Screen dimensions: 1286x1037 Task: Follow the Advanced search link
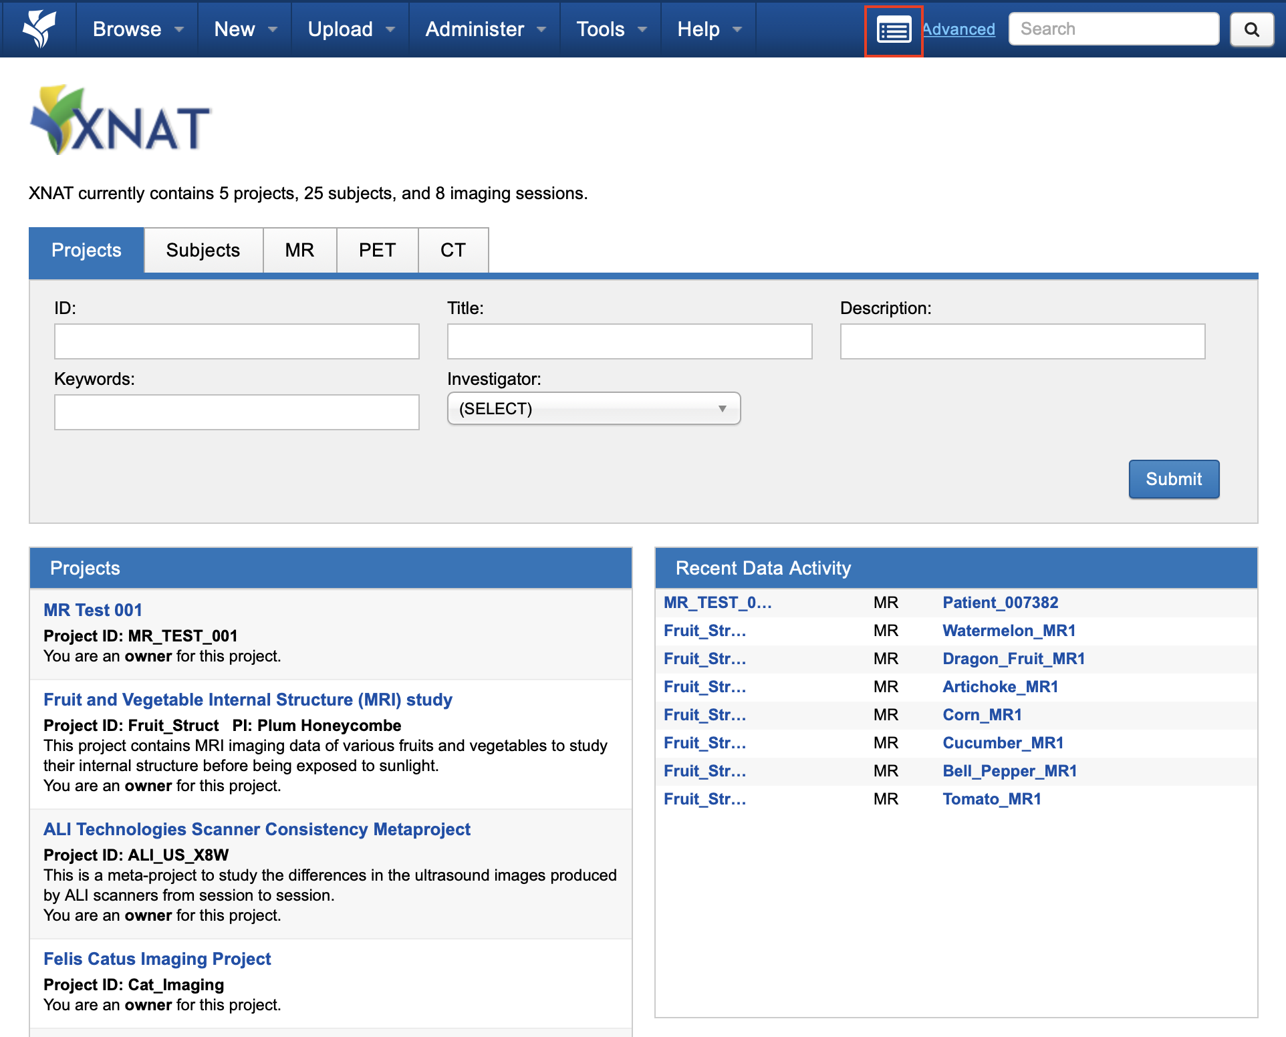[x=958, y=29]
